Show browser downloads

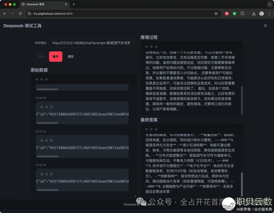tap(254, 13)
